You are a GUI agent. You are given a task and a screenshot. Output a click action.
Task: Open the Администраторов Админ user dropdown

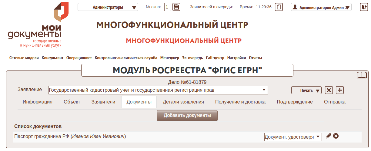click(x=321, y=7)
